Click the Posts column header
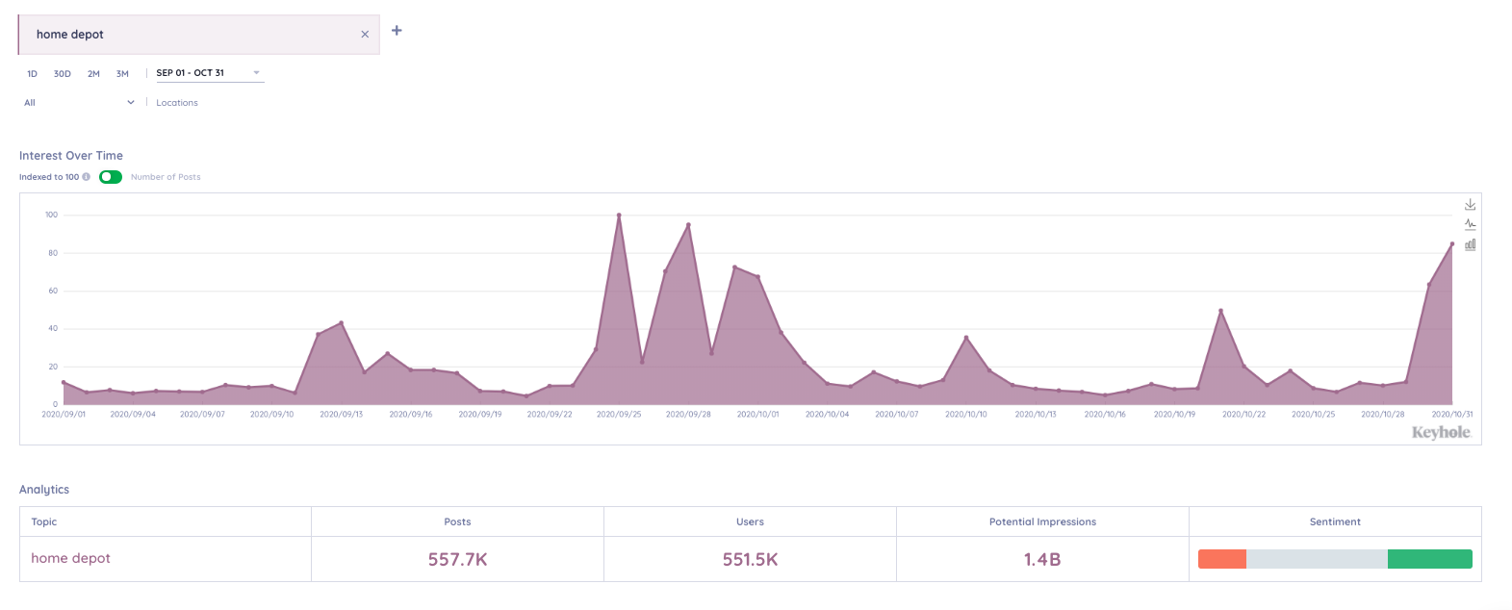Image resolution: width=1512 pixels, height=610 pixels. 458,521
